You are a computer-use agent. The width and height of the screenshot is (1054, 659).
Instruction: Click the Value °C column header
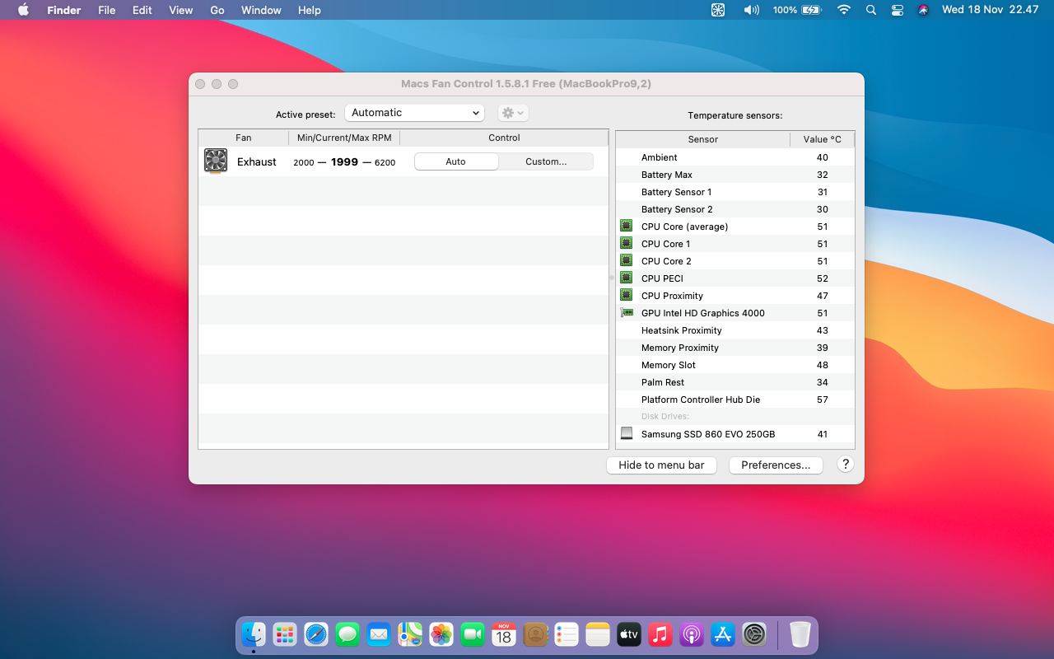(x=823, y=139)
